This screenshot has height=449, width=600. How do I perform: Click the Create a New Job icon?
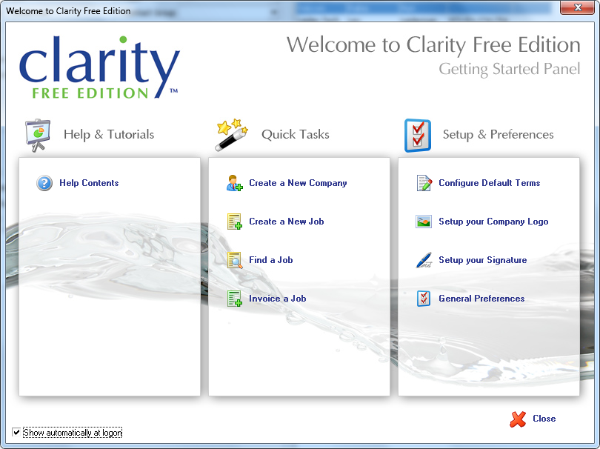[x=234, y=222]
